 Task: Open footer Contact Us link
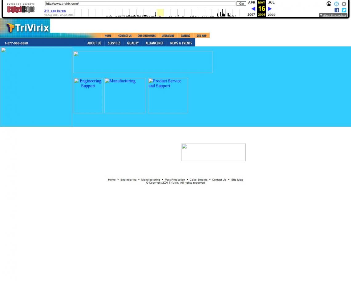point(219,180)
